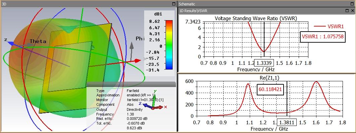This screenshot has height=133, width=356.
Task: Click the blue z-axis label in 3D view
Action: click(x=6, y=40)
